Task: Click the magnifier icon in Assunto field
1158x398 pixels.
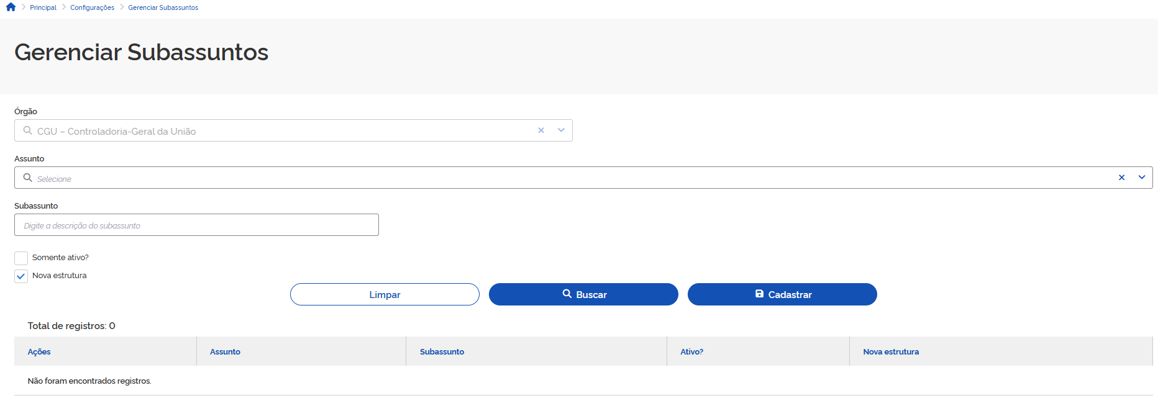Action: tap(27, 178)
